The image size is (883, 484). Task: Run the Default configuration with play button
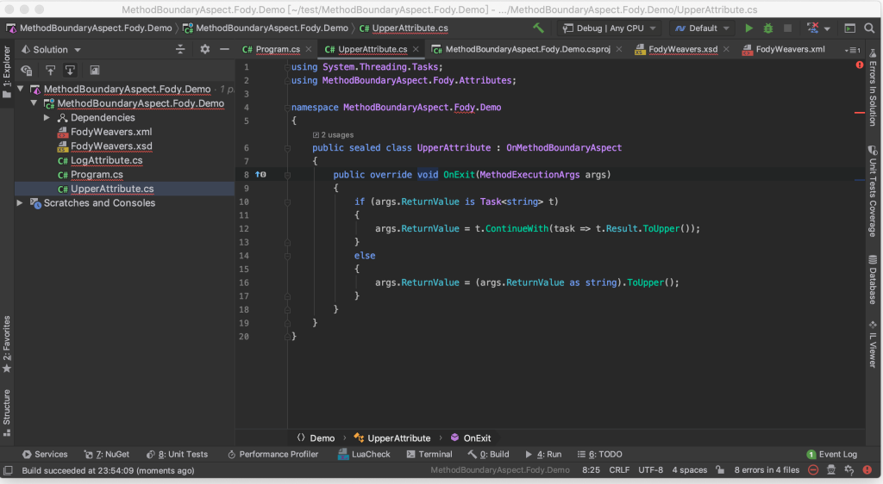coord(748,28)
